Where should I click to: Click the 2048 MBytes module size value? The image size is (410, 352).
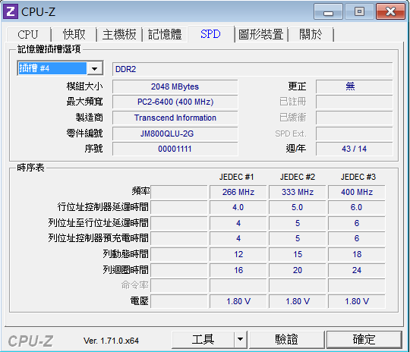175,86
